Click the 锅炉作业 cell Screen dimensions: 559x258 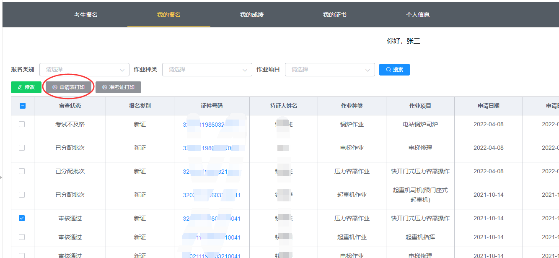tap(352, 124)
